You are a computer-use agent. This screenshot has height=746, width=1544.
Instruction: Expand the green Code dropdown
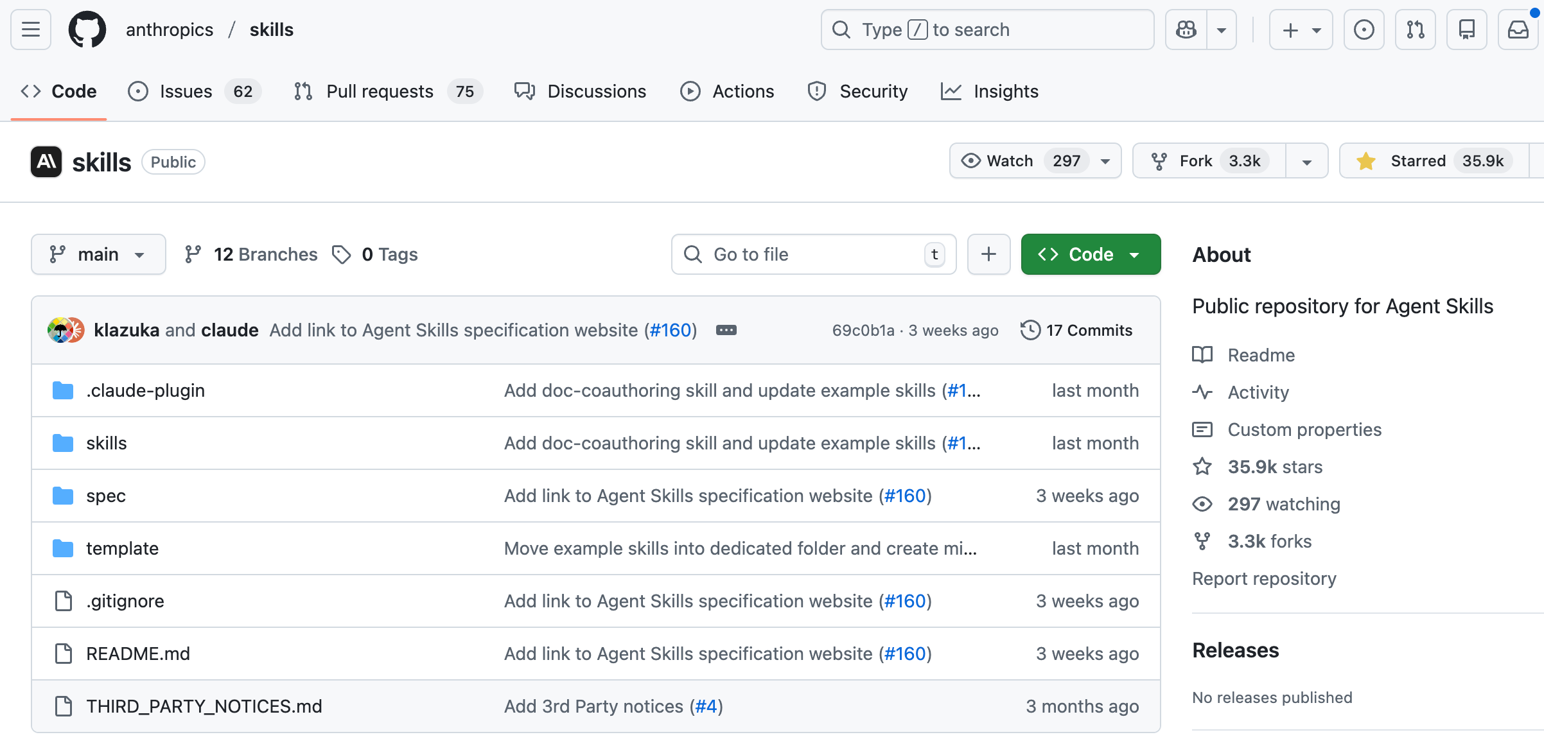point(1091,254)
